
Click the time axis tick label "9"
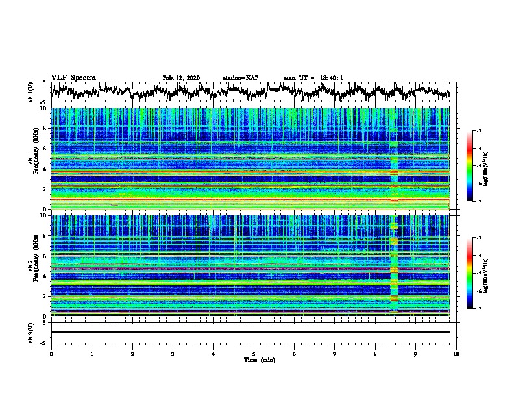click(415, 354)
